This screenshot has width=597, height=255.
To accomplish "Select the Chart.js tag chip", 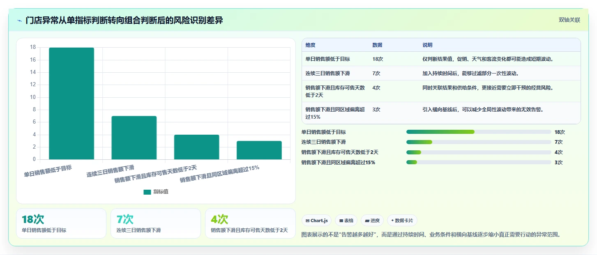I will tap(316, 221).
